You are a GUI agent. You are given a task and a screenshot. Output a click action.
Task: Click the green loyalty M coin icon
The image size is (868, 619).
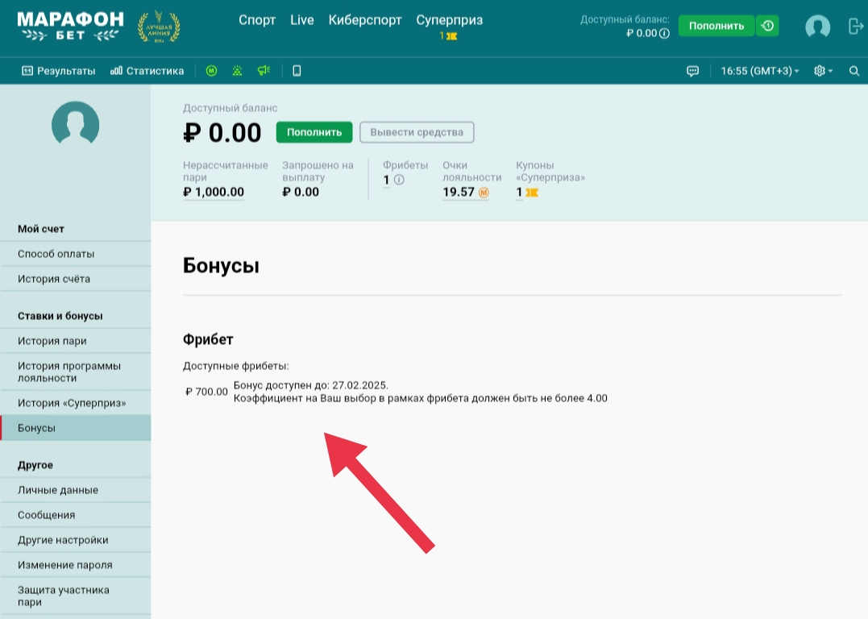tap(211, 71)
